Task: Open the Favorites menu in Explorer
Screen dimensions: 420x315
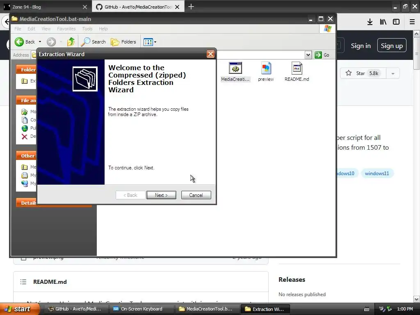Action: pos(66,29)
